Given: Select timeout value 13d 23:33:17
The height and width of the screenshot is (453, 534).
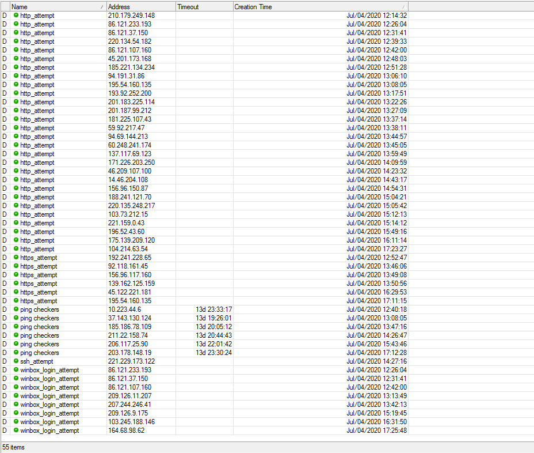Looking at the screenshot, I should tap(214, 309).
